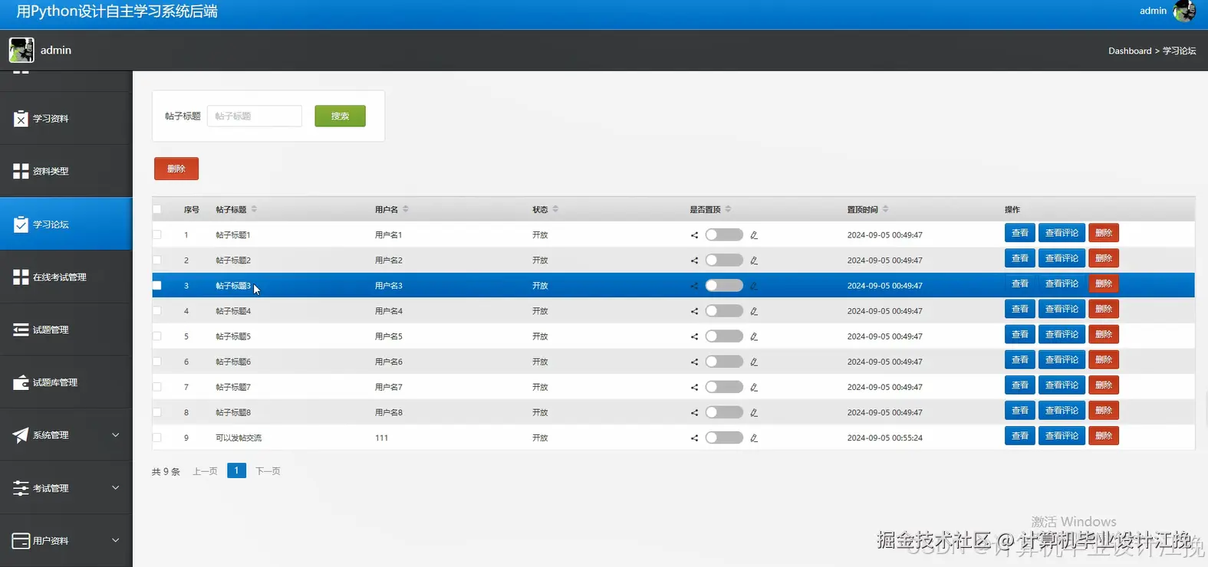1208x567 pixels.
Task: Select the 学习论坛 sidebar menu item
Action: [66, 224]
